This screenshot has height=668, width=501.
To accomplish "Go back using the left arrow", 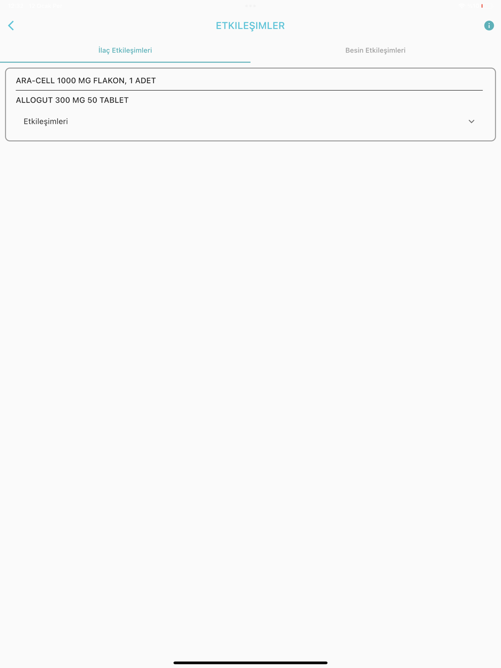I will point(11,26).
